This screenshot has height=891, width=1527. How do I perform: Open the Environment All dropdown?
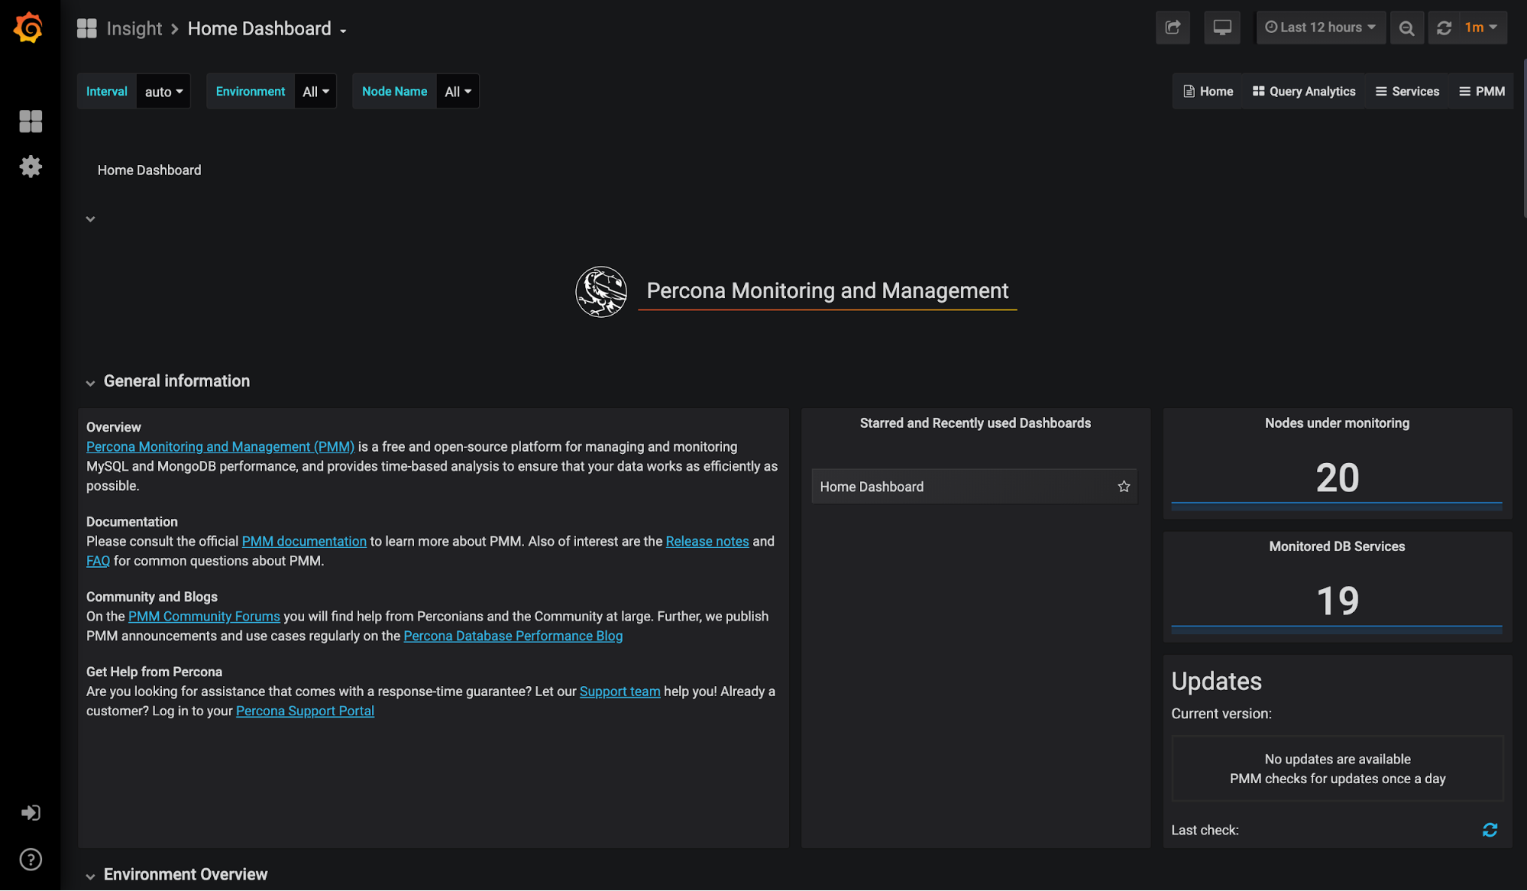(315, 92)
